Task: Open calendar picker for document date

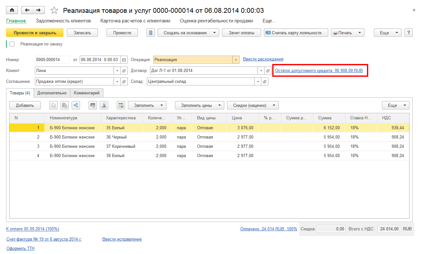Action: [x=124, y=60]
